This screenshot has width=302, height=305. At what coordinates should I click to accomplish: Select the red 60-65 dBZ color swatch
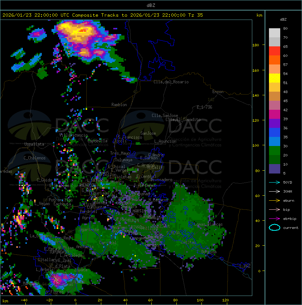click(274, 51)
